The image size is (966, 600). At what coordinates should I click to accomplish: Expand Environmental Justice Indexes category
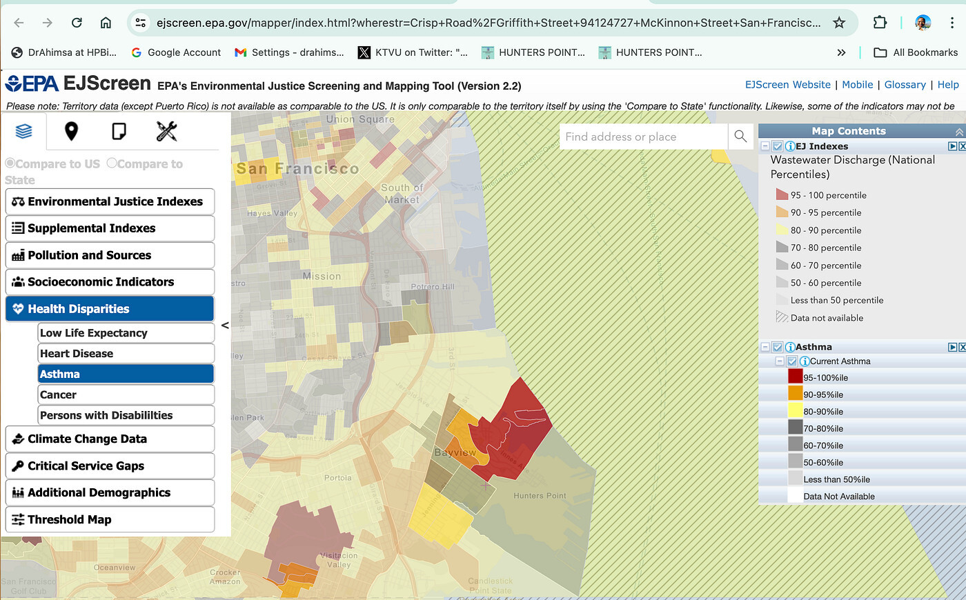click(110, 201)
